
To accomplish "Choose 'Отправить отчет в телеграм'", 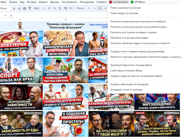I will (x=144, y=90).
